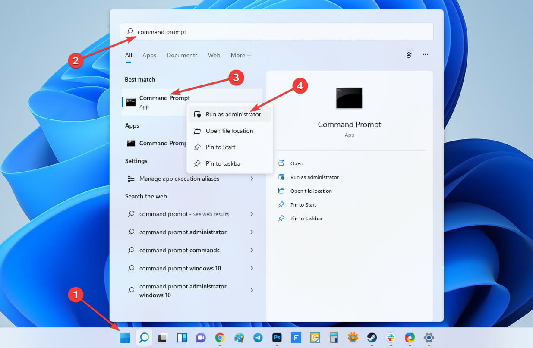Open the Widgets taskbar icon
The image size is (533, 348).
click(x=182, y=338)
